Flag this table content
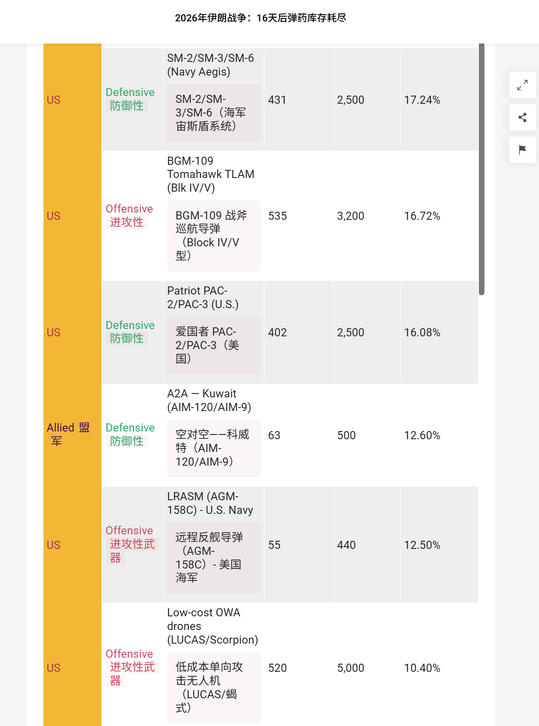 (x=522, y=150)
